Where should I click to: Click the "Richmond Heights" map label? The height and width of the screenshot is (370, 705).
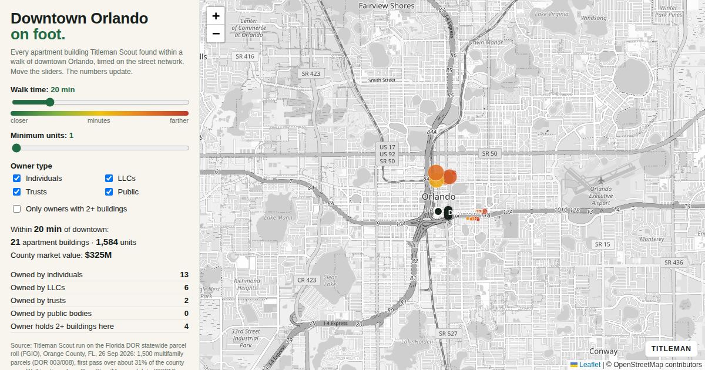coord(247,284)
